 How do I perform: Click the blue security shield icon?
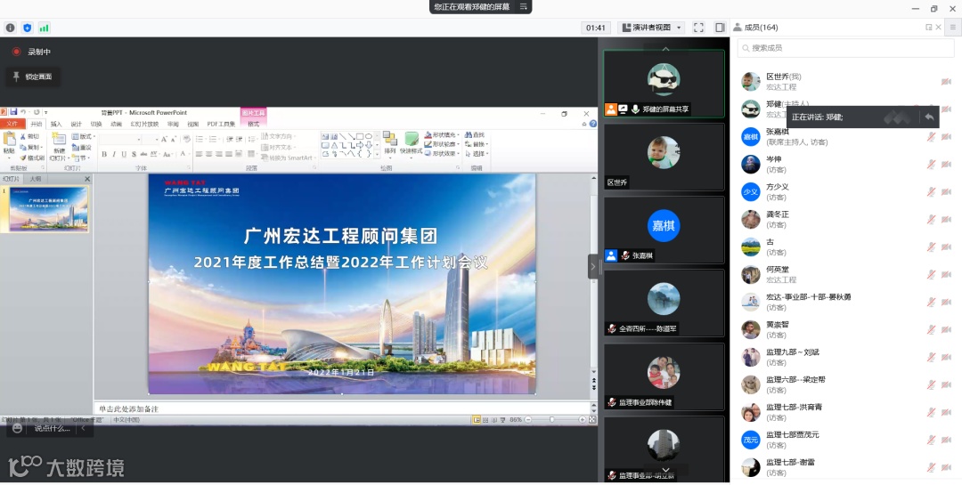tap(27, 28)
